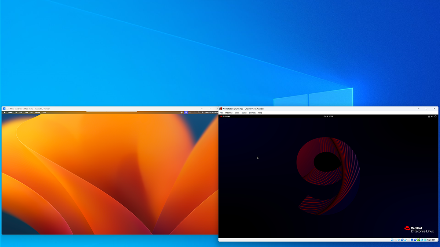
Task: Open Window menu in the Mac menu bar
Action: pyautogui.click(x=37, y=112)
